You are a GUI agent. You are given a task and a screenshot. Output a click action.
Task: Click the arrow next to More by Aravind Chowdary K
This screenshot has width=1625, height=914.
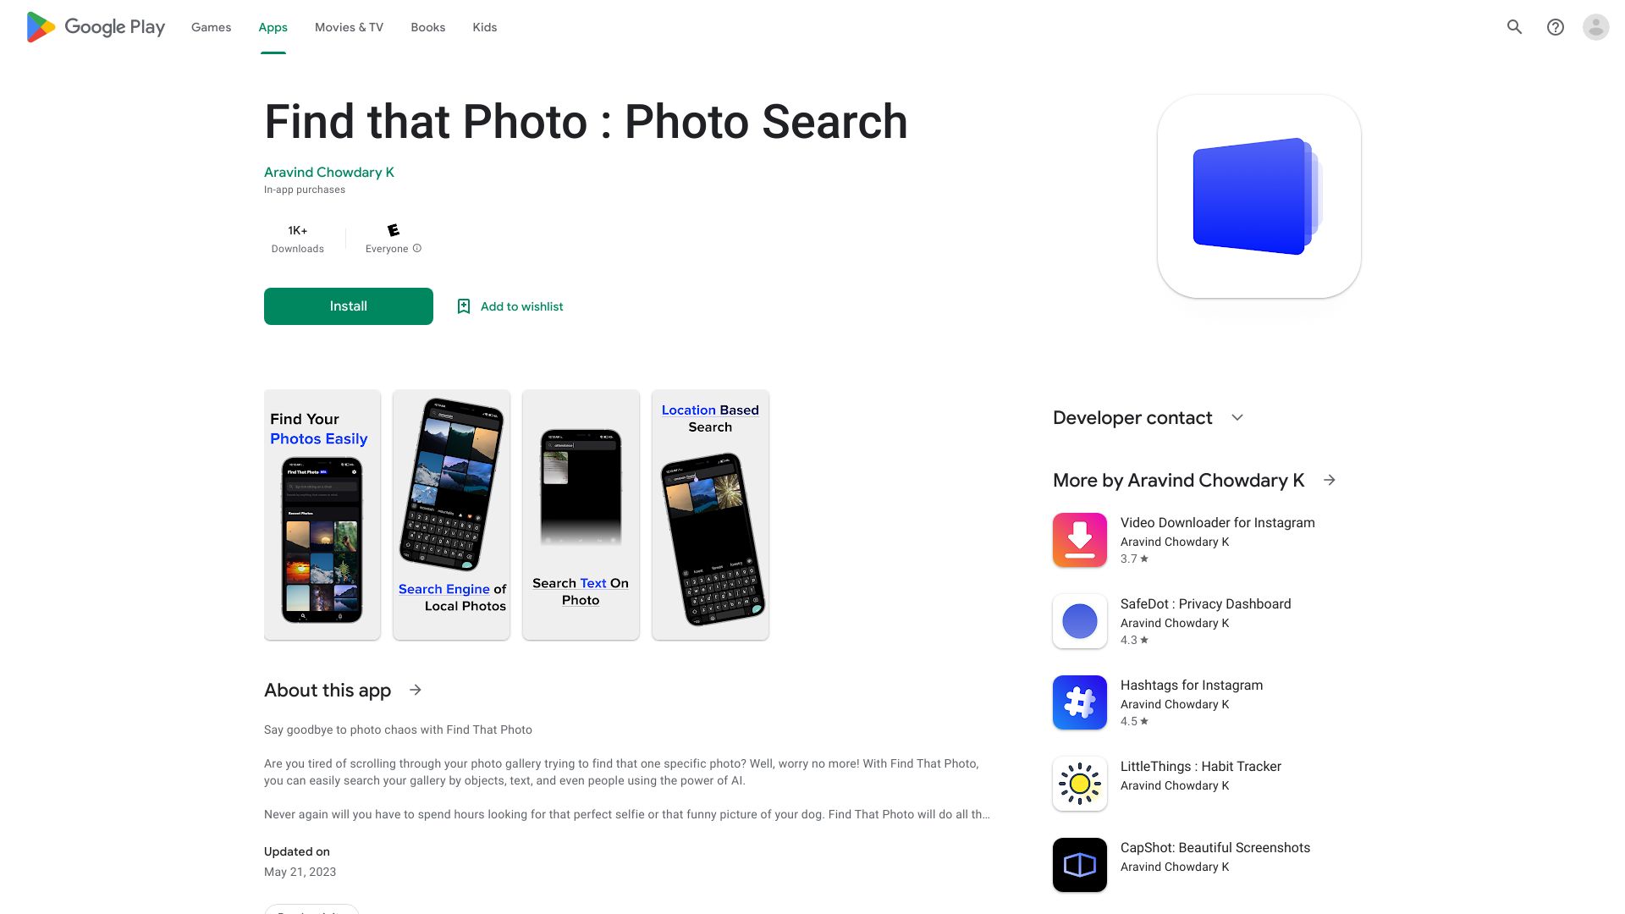click(1330, 480)
